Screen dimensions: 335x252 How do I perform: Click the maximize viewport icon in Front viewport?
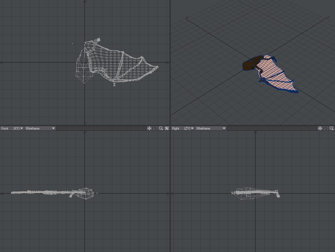coord(167,128)
